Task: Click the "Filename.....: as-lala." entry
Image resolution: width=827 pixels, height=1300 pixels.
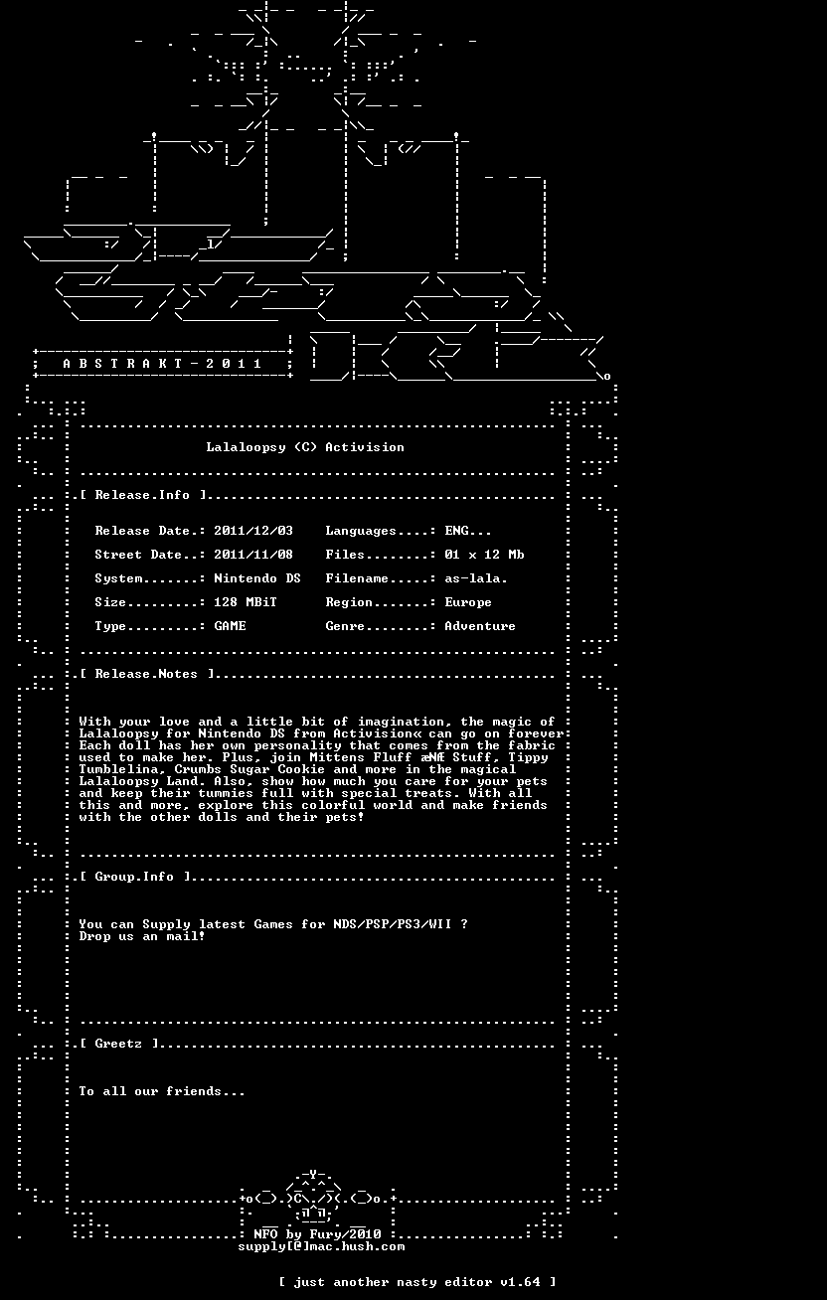Action: [x=416, y=578]
